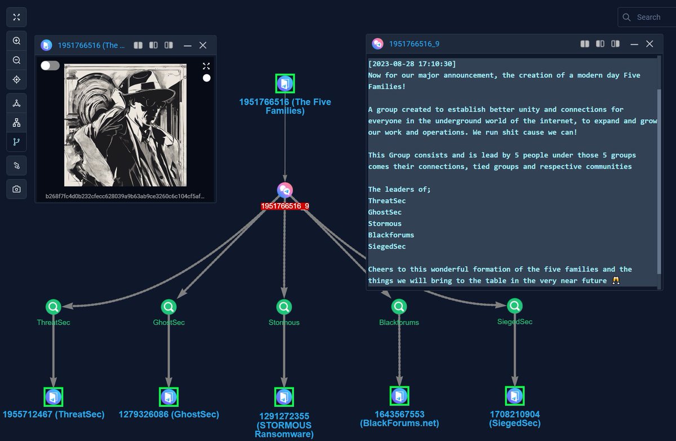Select the Five Families channel node icon
The width and height of the screenshot is (676, 441).
(285, 84)
